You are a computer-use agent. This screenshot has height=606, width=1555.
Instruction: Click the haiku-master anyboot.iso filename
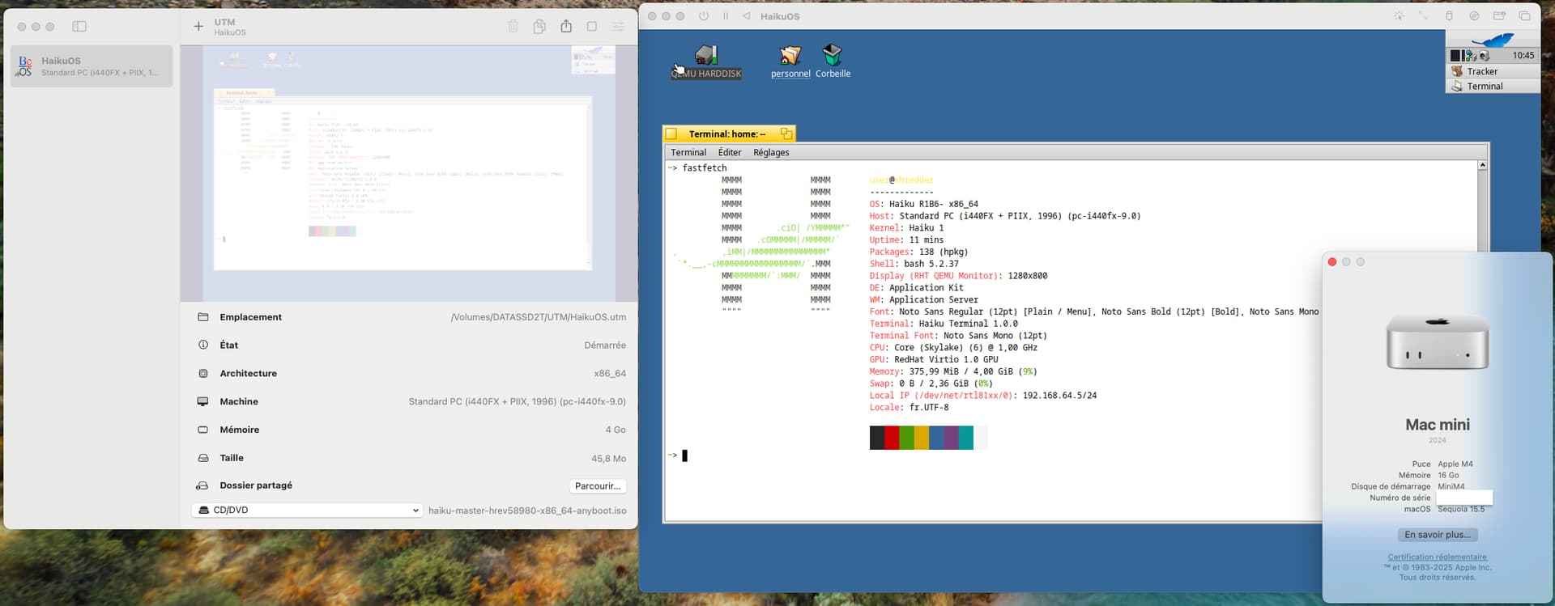pos(527,511)
